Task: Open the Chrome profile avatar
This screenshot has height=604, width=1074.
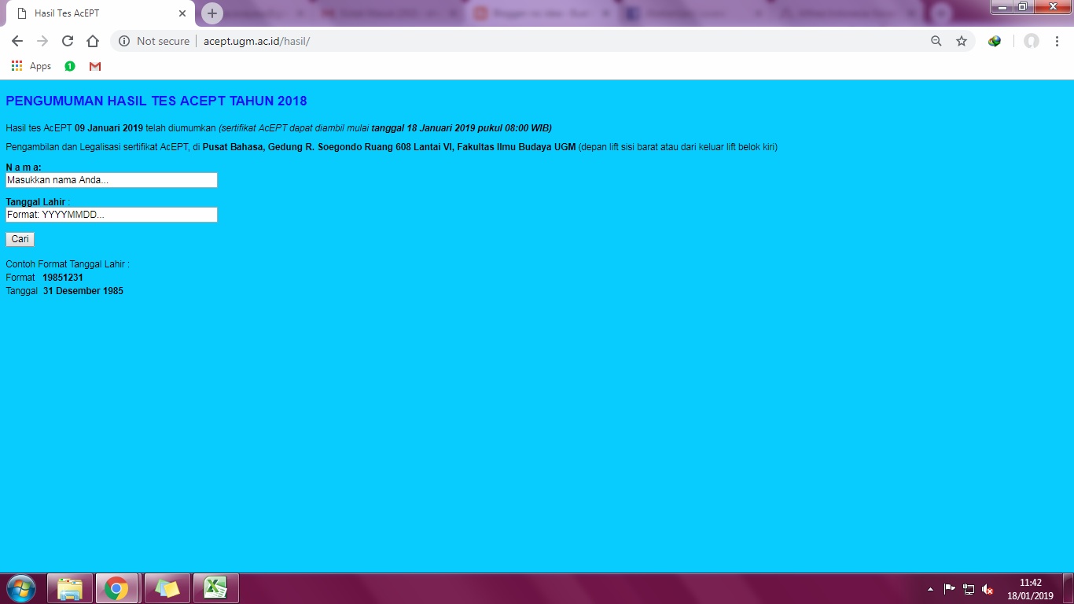Action: coord(1032,41)
